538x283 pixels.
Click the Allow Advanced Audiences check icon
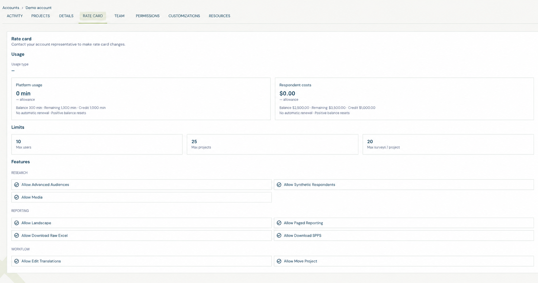(17, 185)
